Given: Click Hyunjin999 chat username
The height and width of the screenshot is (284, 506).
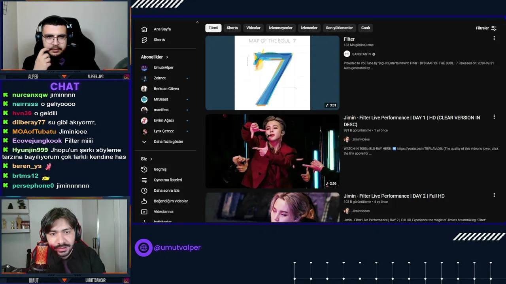Looking at the screenshot, I should point(30,150).
